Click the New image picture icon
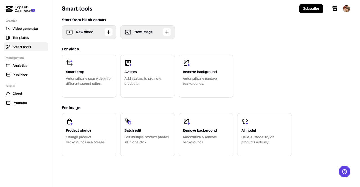The height and width of the screenshot is (187, 360). 128,32
